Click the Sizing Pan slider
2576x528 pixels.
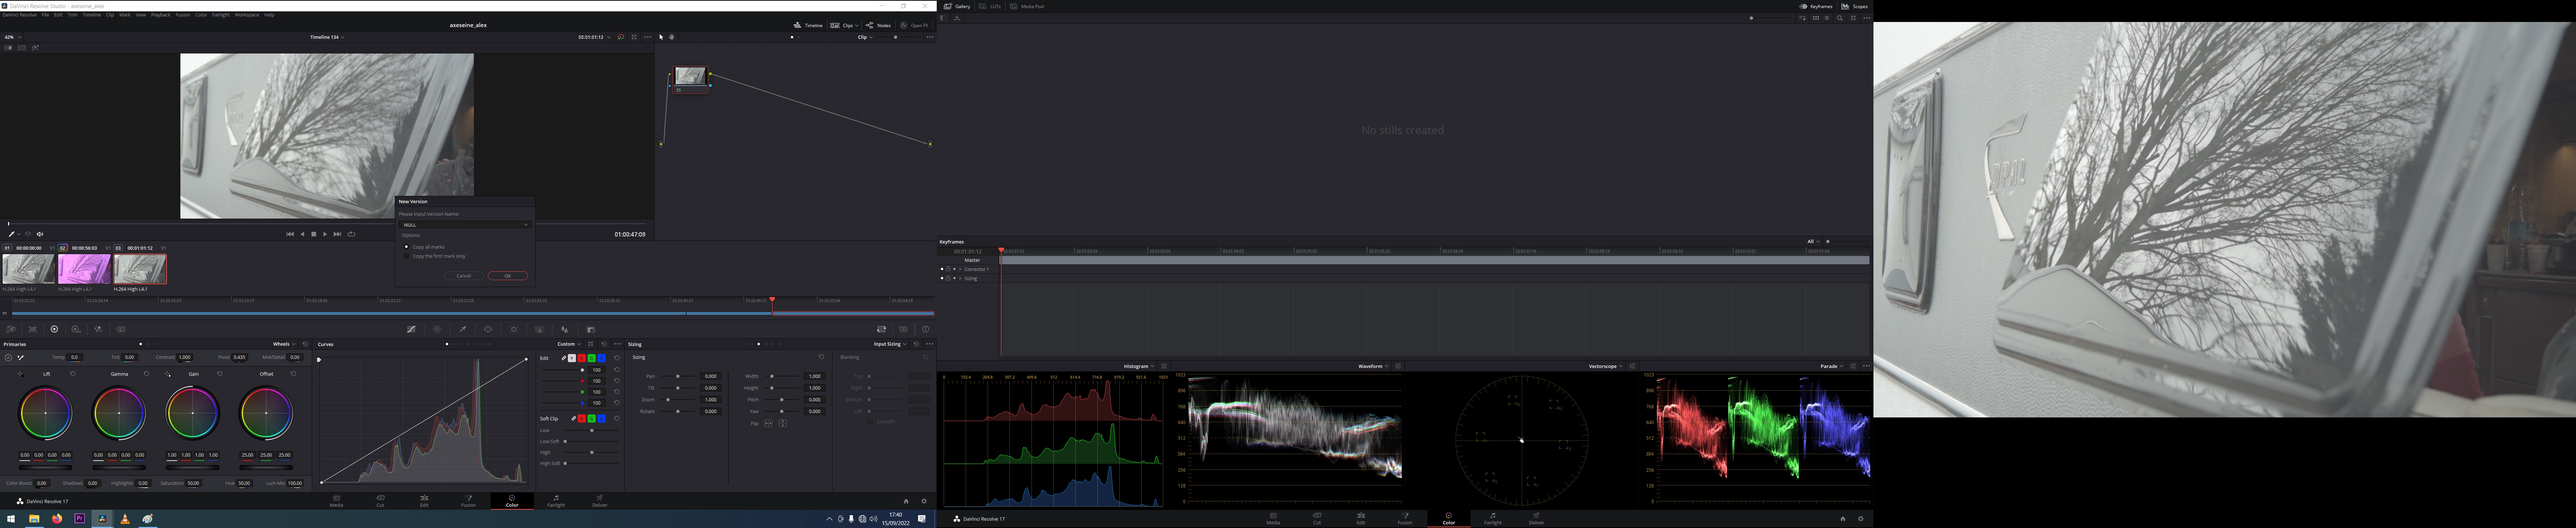678,376
